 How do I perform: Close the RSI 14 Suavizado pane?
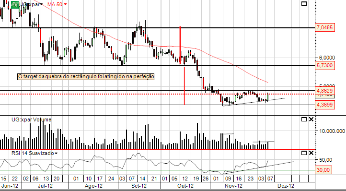[311, 153]
